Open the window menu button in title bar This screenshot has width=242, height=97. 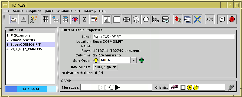point(5,5)
